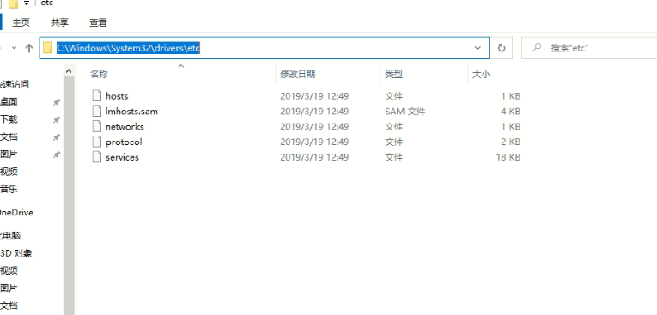Image resolution: width=657 pixels, height=315 pixels.
Task: Expand the address bar history dropdown
Action: 478,48
